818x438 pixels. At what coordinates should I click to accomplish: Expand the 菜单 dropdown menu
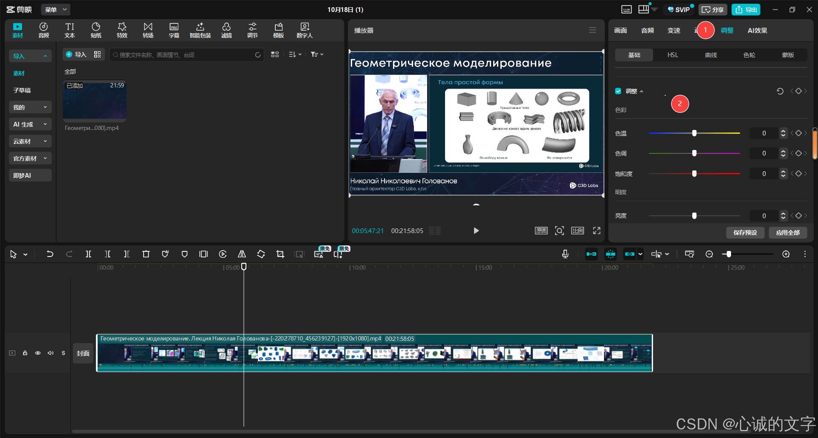point(56,9)
